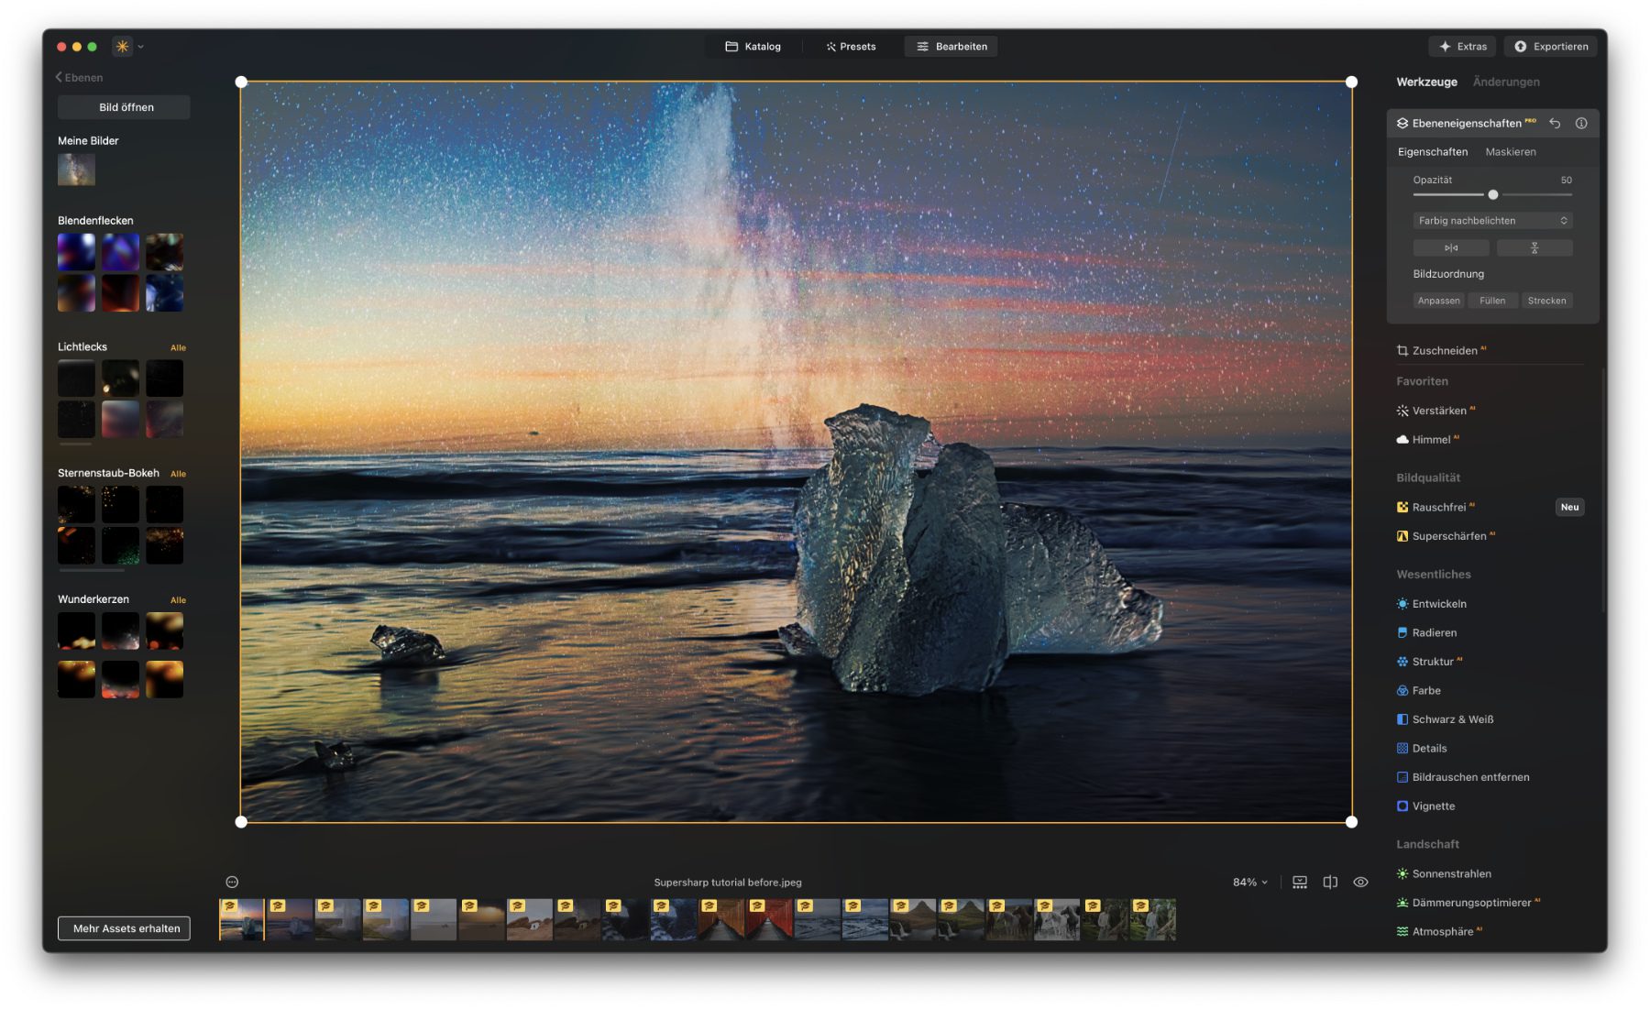Open the Himmel sky tool

[1430, 440]
